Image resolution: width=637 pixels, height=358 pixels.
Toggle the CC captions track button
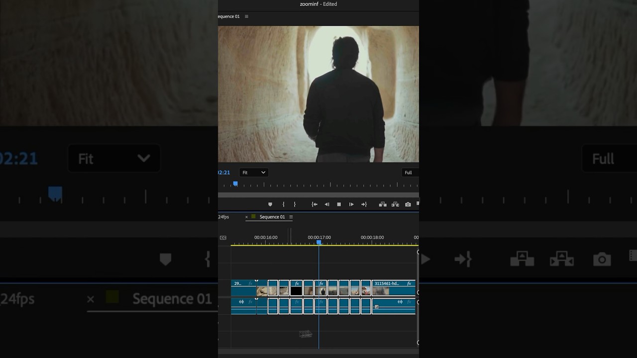[223, 238]
